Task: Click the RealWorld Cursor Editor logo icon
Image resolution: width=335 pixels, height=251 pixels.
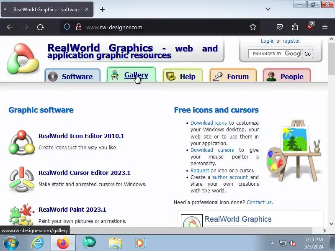Action: point(22,179)
